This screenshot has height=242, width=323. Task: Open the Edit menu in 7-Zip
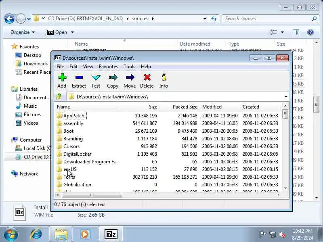73,67
